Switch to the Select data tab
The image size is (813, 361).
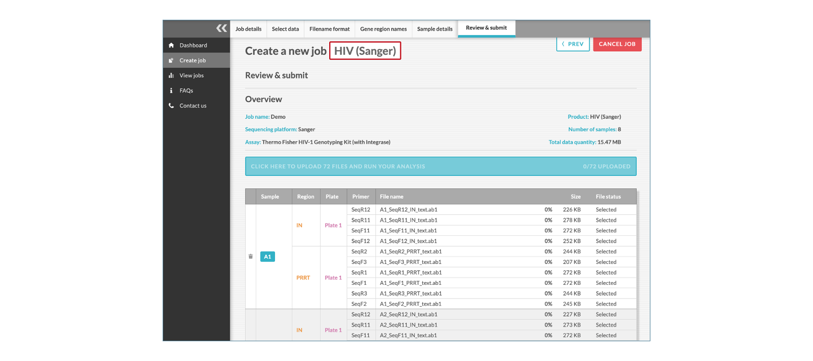(x=285, y=29)
